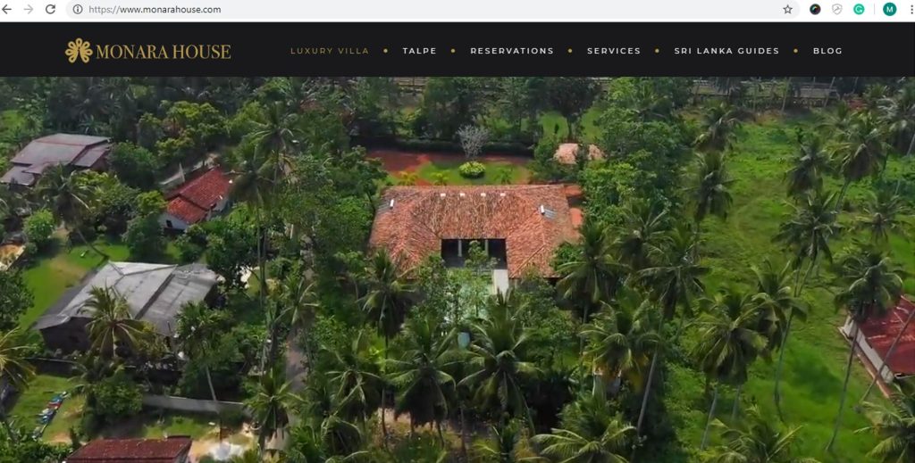This screenshot has height=463, width=915.
Task: Click the grey shield extension icon
Action: [836, 9]
